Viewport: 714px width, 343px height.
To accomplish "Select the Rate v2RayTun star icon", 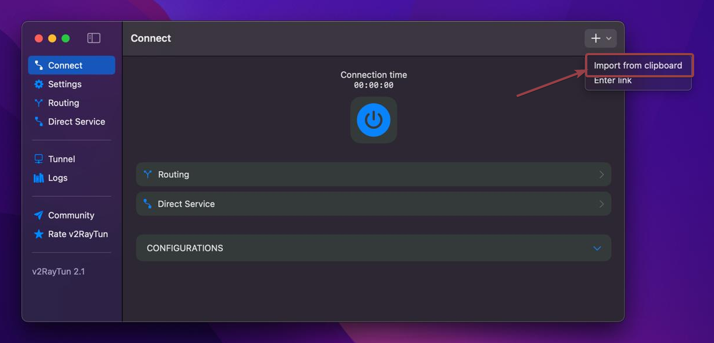I will coord(38,234).
